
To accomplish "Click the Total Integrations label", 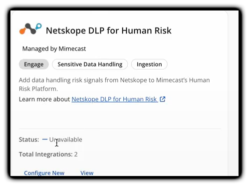I will [x=46, y=154].
